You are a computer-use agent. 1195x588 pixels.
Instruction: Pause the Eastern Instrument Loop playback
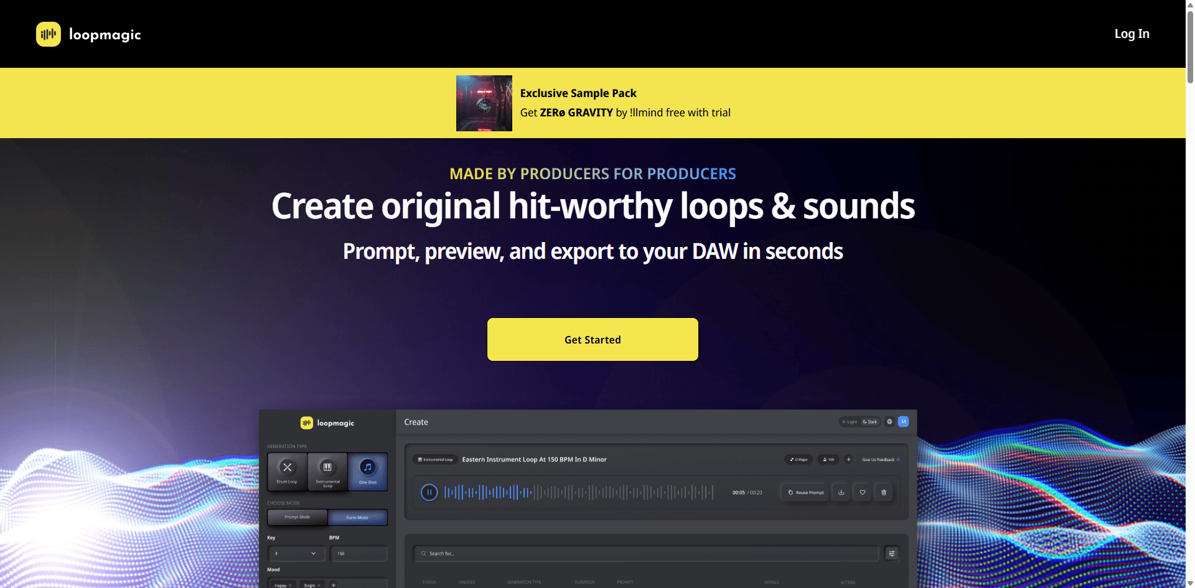pos(429,492)
